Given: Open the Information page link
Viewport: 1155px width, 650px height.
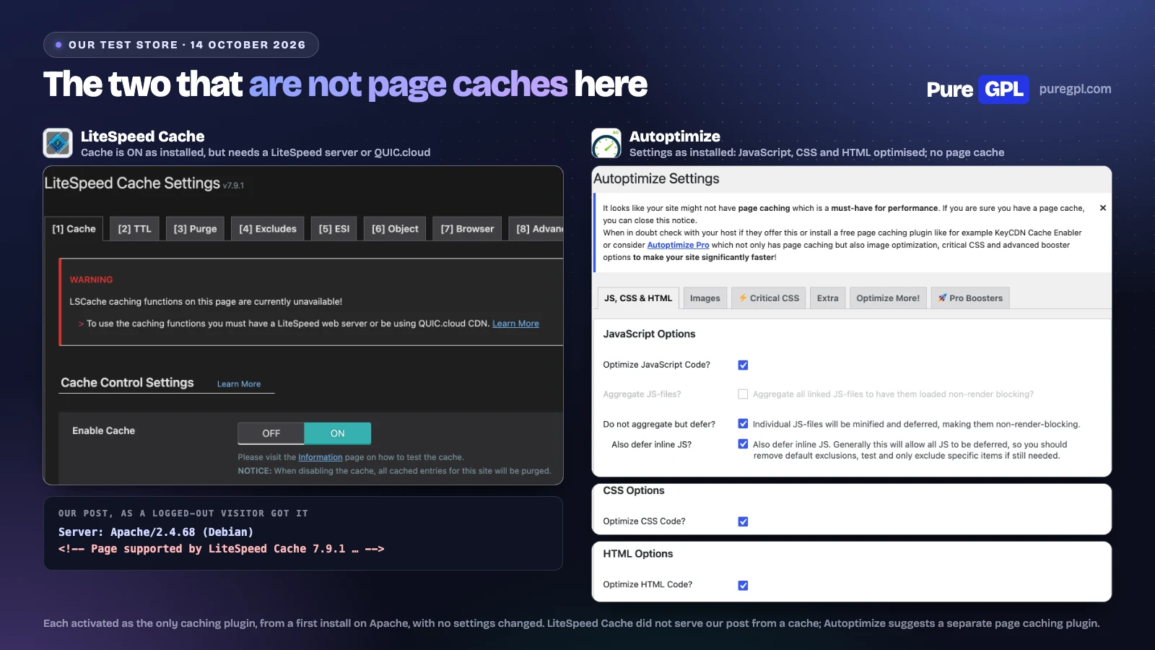Looking at the screenshot, I should tap(321, 457).
